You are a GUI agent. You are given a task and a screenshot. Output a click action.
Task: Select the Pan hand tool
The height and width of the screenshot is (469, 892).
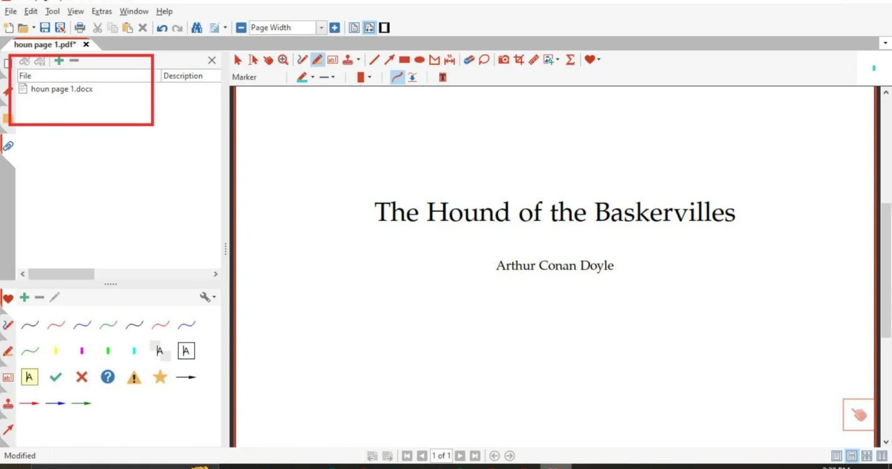click(268, 60)
